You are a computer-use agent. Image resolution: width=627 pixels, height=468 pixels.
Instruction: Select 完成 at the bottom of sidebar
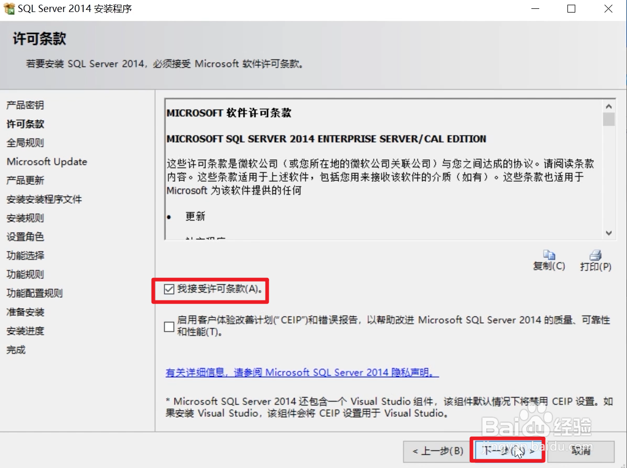(15, 349)
